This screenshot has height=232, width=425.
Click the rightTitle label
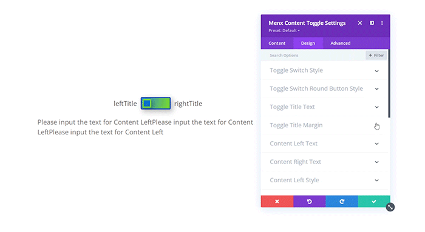pos(188,104)
